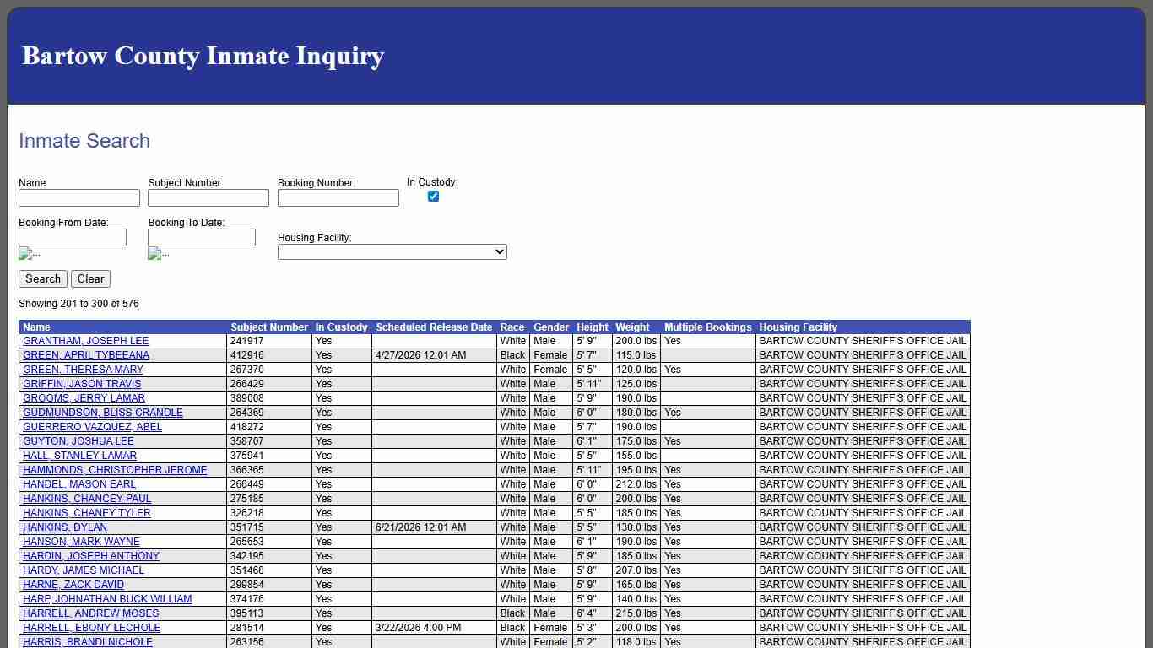Open GRANTHAM, JOSEPH LEE inmate record

pyautogui.click(x=84, y=341)
